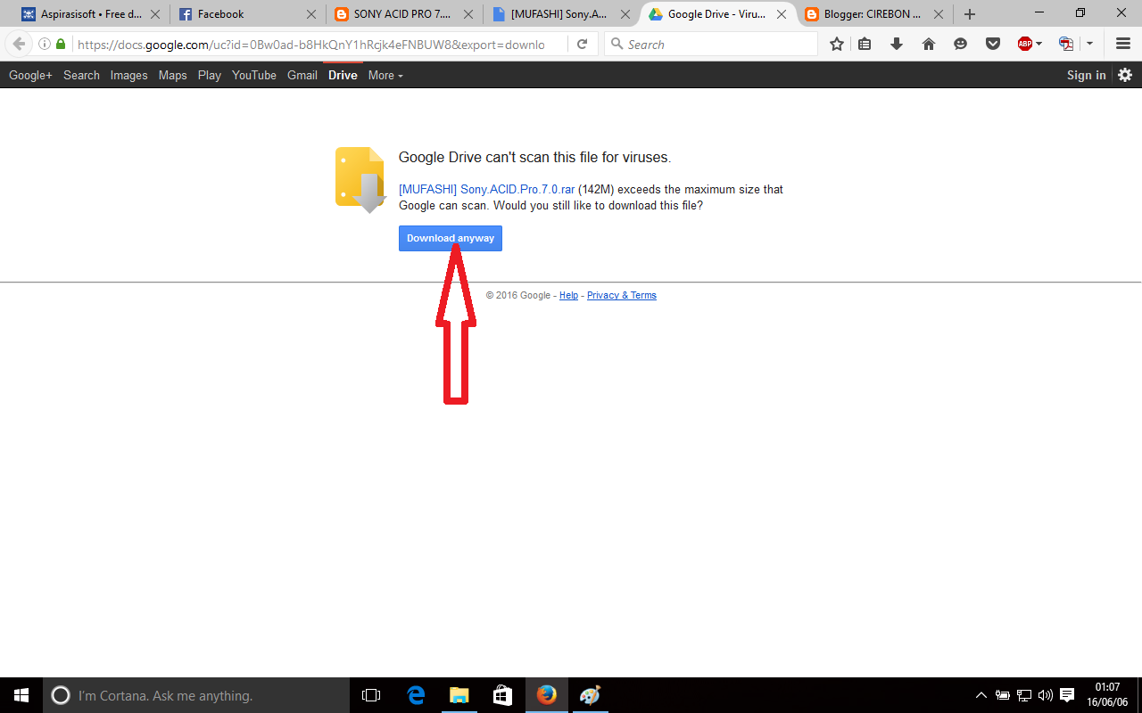Viewport: 1142px width, 713px height.
Task: Open the Paint app on taskbar
Action: [590, 695]
